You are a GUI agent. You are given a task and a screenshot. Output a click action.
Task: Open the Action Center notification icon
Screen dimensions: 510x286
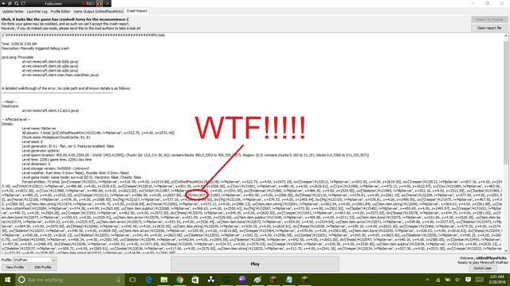click(468, 280)
